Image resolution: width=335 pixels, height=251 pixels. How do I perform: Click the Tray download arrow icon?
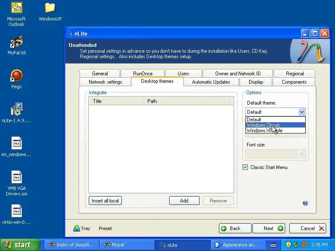(x=77, y=228)
